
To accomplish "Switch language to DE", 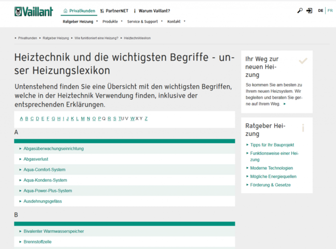I will 321,10.
